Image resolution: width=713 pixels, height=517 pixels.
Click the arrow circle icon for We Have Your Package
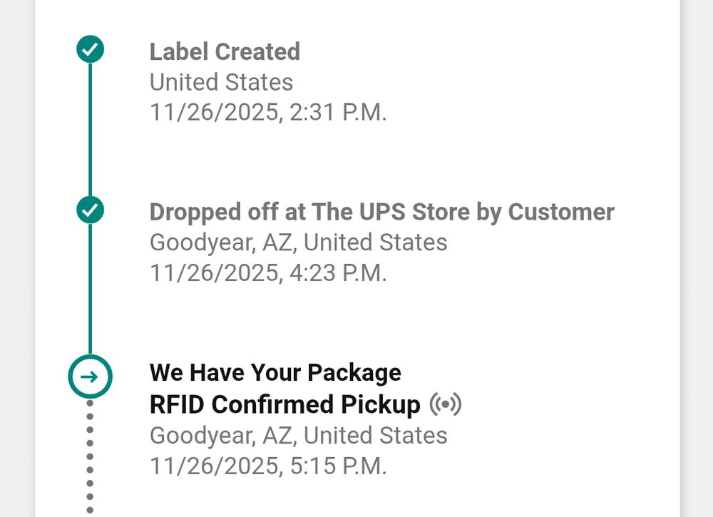(x=90, y=377)
